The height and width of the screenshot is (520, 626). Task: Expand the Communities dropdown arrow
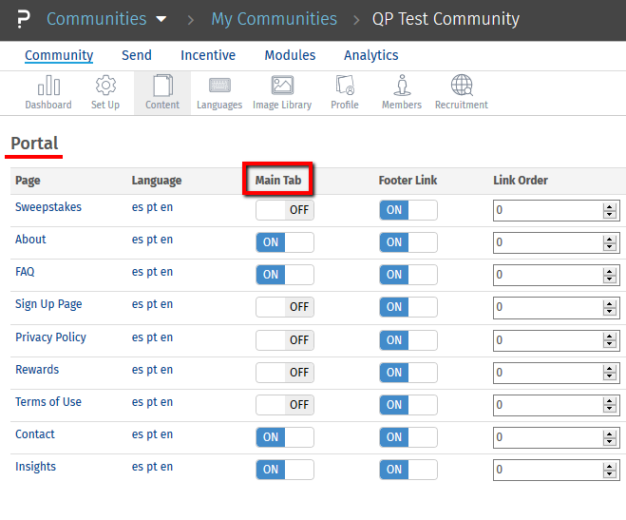pyautogui.click(x=161, y=19)
